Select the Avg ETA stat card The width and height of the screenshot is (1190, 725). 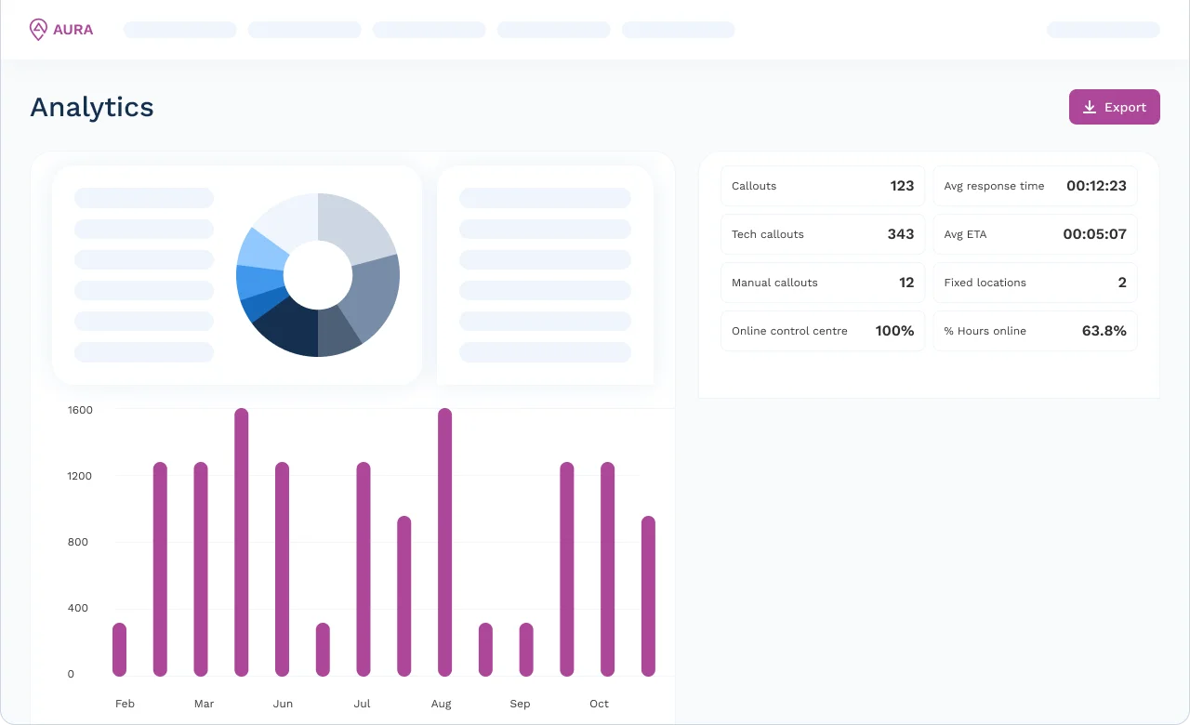click(1035, 234)
